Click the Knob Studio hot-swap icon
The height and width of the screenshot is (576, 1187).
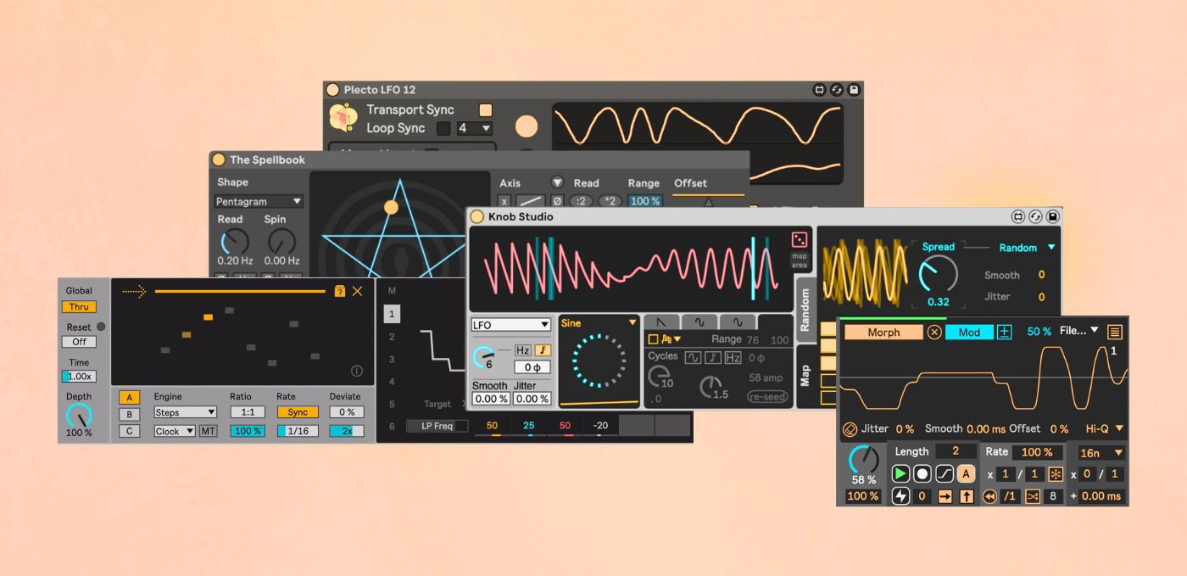[1036, 217]
